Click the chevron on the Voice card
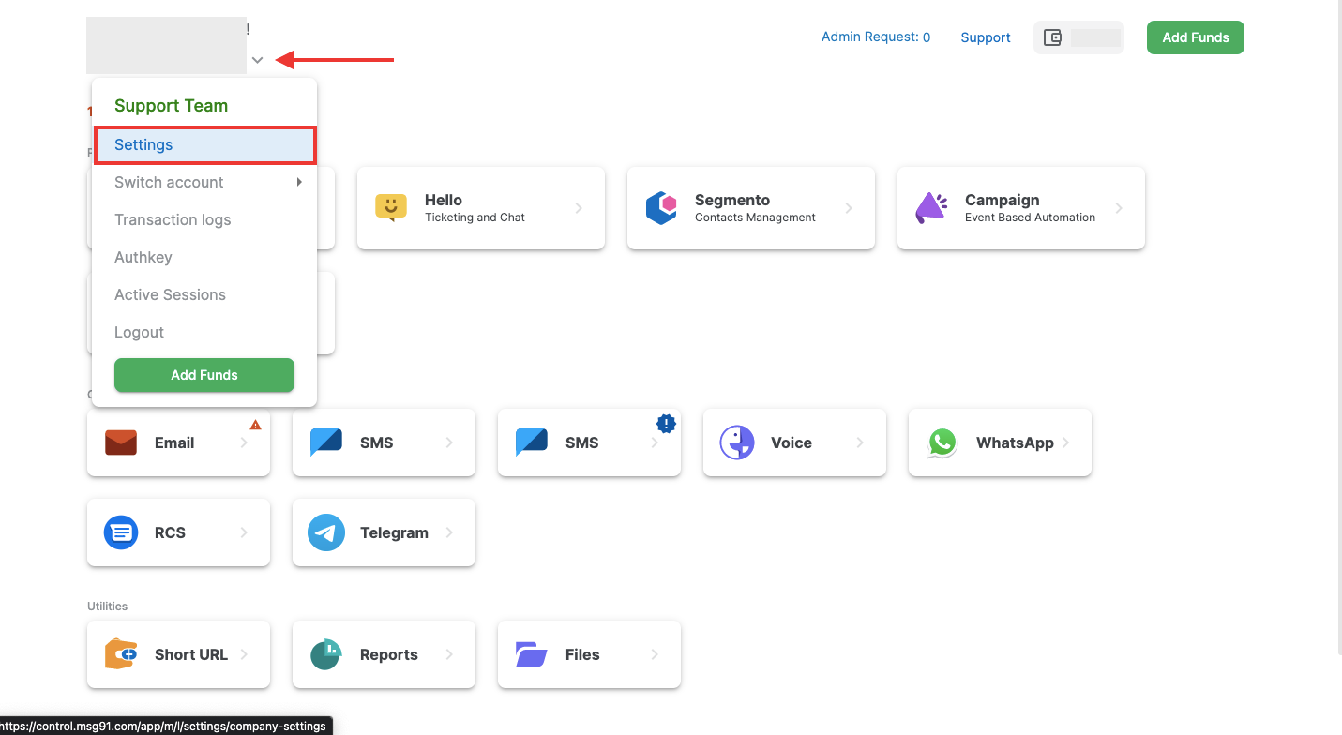This screenshot has width=1342, height=735. point(860,442)
